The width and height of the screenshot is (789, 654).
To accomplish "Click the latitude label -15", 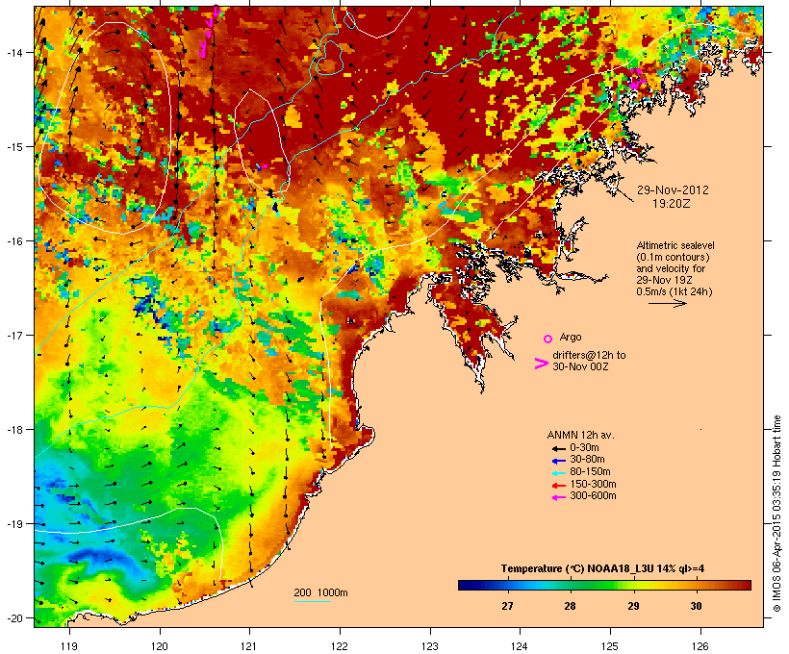I will 14,147.
